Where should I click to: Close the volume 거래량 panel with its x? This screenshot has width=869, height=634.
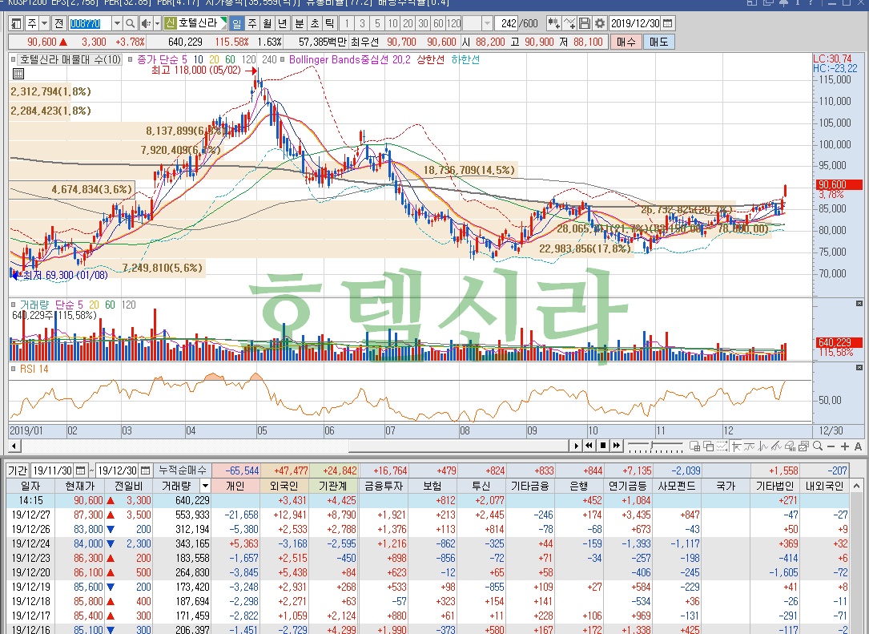coord(859,304)
